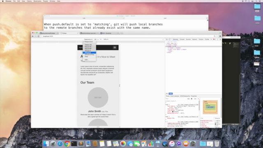Open the Chrome hamburger menu
263x148 pixels.
(220, 36)
